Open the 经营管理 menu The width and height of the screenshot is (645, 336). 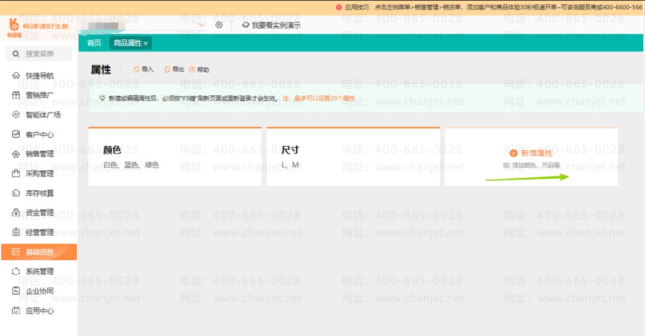[x=39, y=232]
